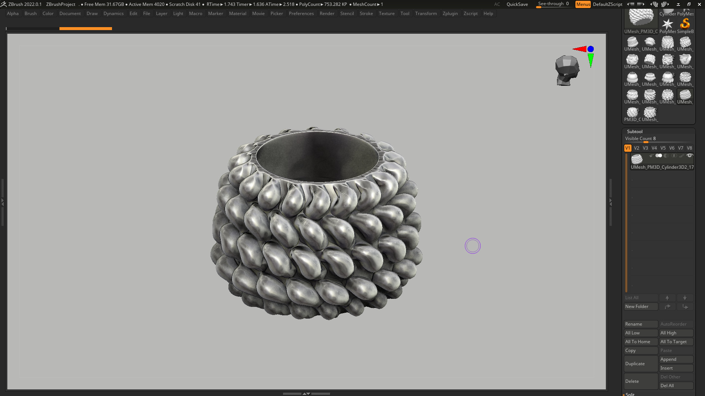Open the Alpha menu

[13, 14]
